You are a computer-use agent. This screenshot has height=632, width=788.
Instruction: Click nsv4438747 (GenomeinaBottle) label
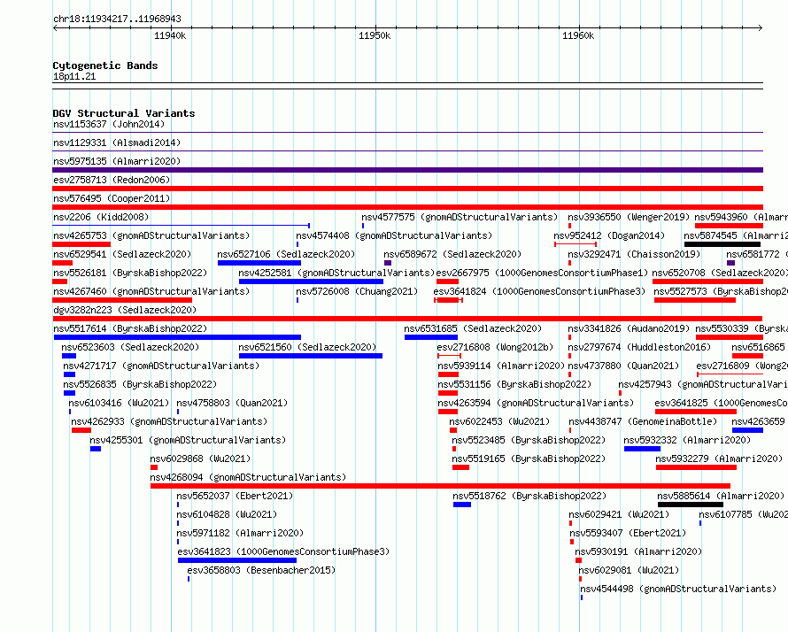pos(643,421)
